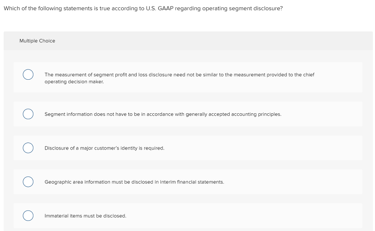Click the first answer choice card background

click(x=188, y=77)
